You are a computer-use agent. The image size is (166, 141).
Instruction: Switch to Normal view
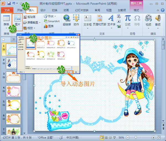coord(102,138)
